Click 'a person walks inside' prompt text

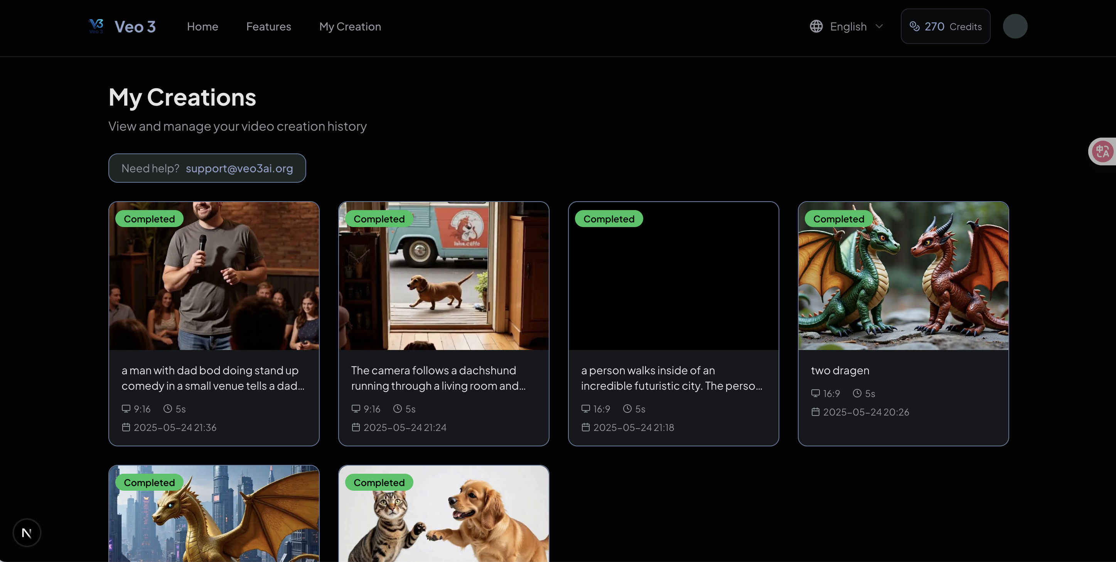click(x=671, y=378)
